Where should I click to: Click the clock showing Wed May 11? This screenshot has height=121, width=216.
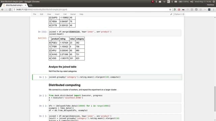pyautogui.click(x=203, y=2)
